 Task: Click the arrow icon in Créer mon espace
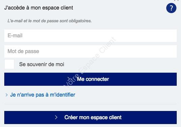56,117
